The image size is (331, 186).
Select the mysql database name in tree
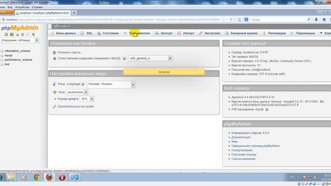pos(8,55)
